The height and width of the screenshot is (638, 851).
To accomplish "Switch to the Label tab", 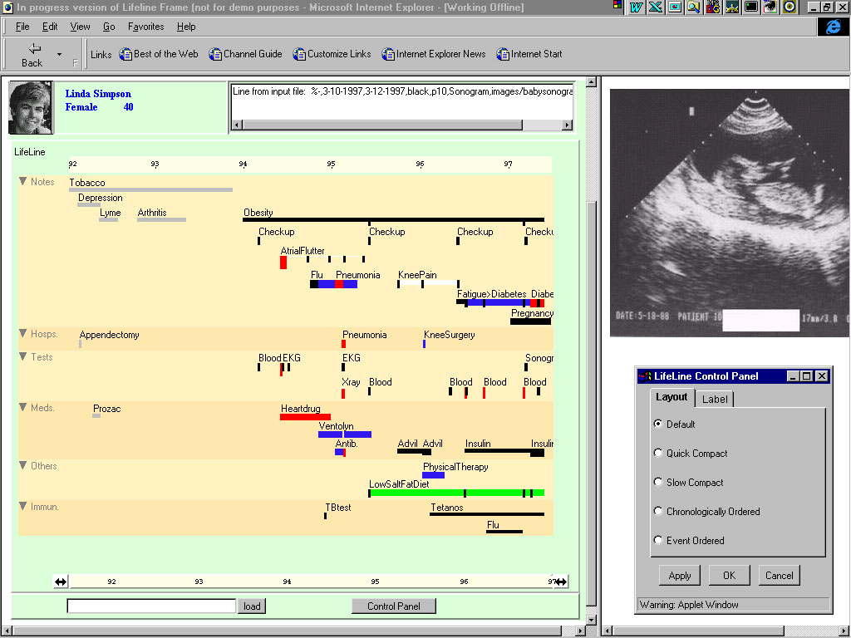I will tap(714, 400).
